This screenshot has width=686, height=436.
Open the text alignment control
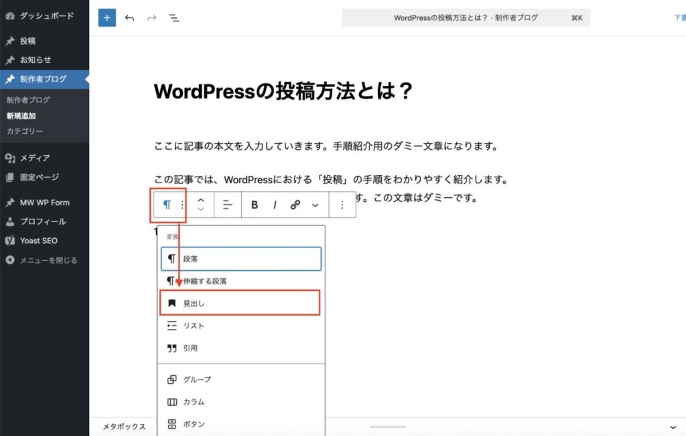click(x=228, y=205)
